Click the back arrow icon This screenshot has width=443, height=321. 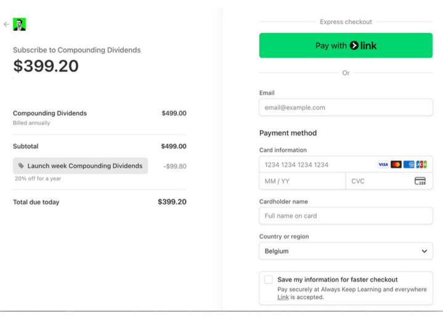(x=7, y=24)
